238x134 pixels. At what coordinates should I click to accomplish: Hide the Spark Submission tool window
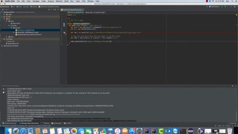(236, 86)
